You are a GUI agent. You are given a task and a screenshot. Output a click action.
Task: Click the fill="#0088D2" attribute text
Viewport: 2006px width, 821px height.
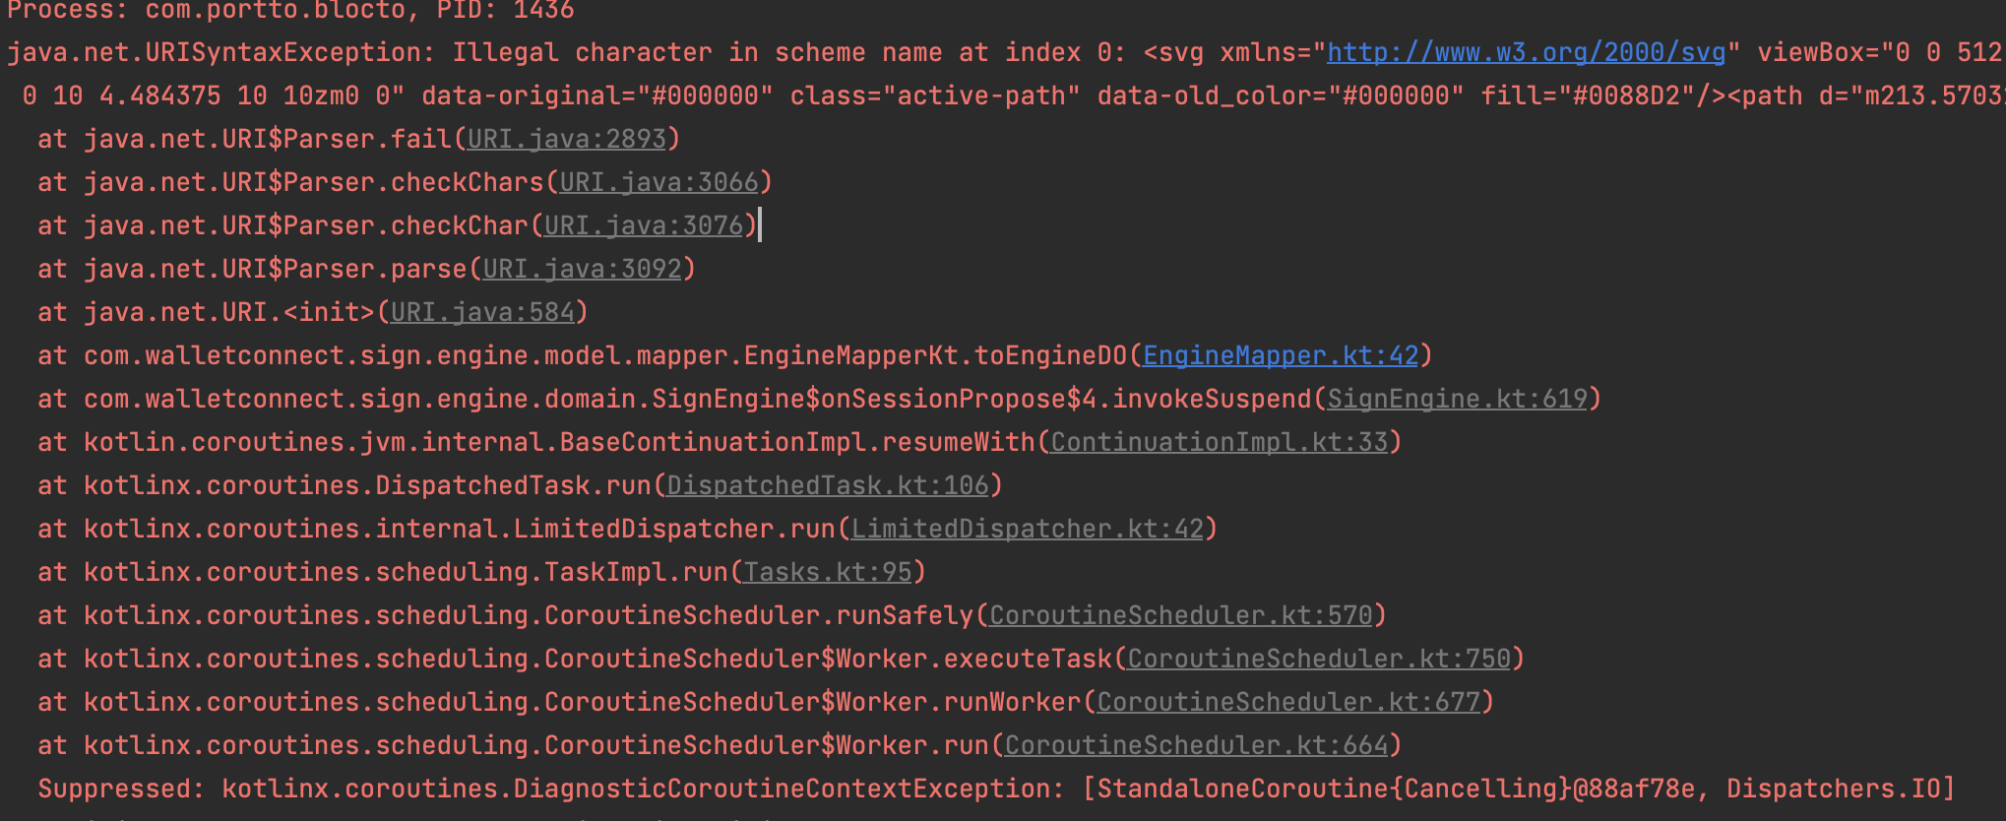pyautogui.click(x=1588, y=95)
